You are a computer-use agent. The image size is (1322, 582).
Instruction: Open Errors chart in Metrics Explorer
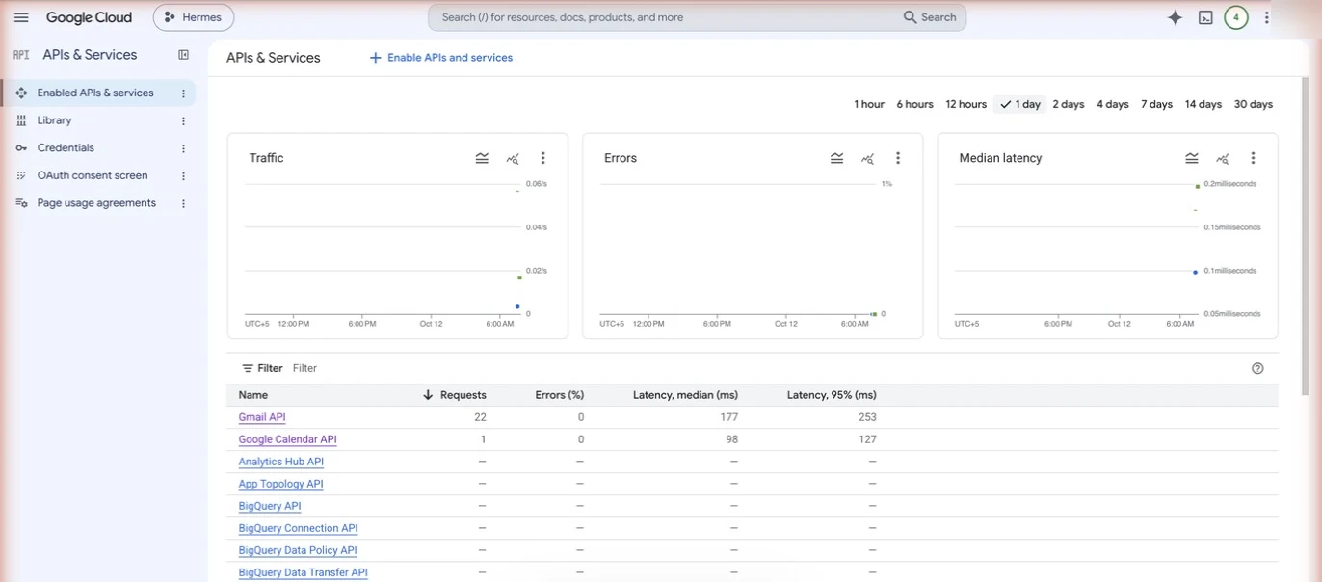click(868, 158)
